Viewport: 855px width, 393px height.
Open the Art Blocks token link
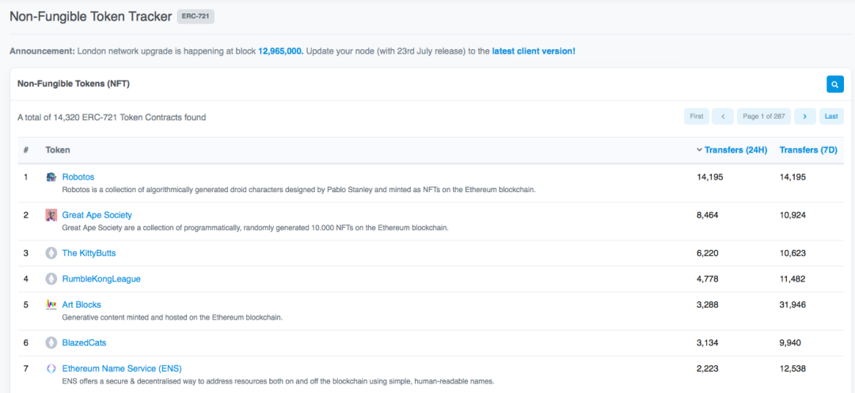(82, 304)
